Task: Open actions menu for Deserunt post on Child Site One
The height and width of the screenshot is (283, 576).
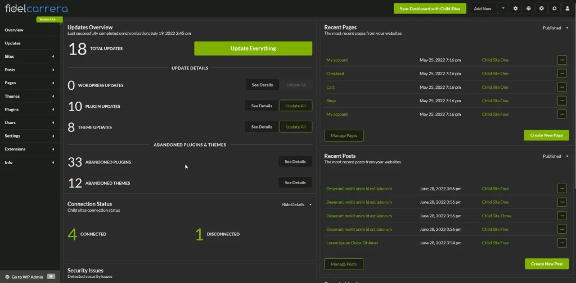Action: point(562,202)
